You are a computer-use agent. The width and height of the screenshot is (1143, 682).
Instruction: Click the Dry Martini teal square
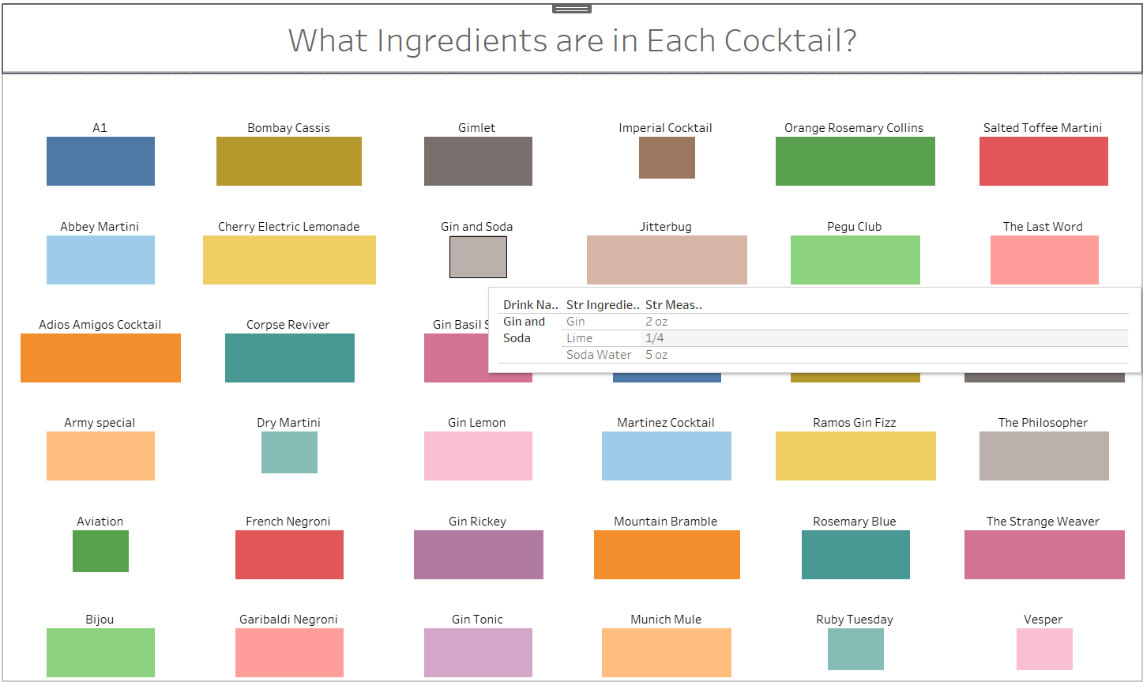point(289,452)
